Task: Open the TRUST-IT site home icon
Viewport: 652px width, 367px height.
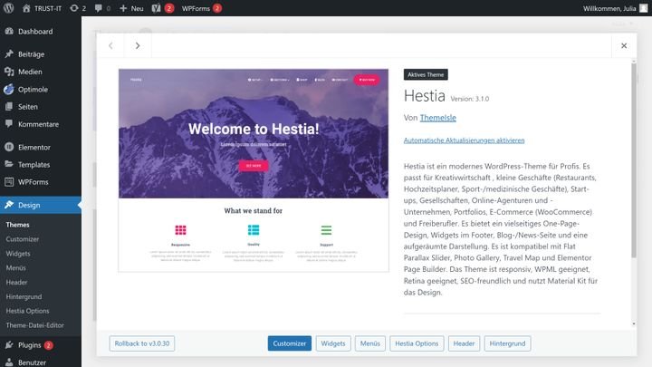Action: 26,8
